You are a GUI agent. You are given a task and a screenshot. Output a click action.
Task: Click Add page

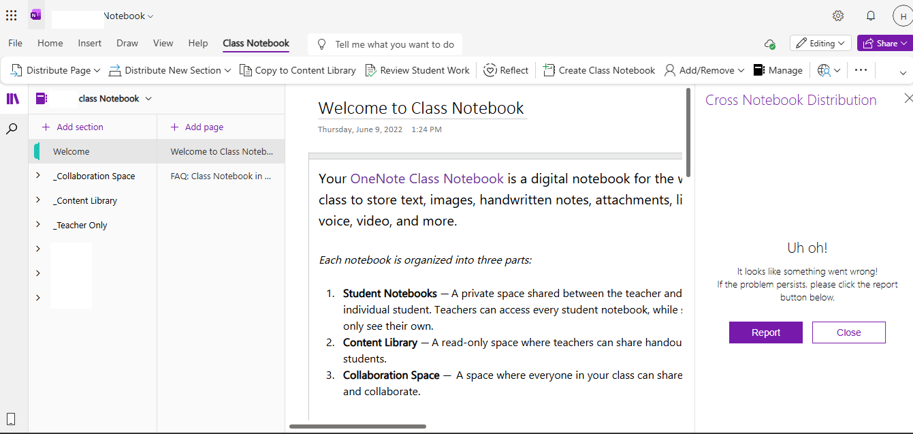[197, 127]
